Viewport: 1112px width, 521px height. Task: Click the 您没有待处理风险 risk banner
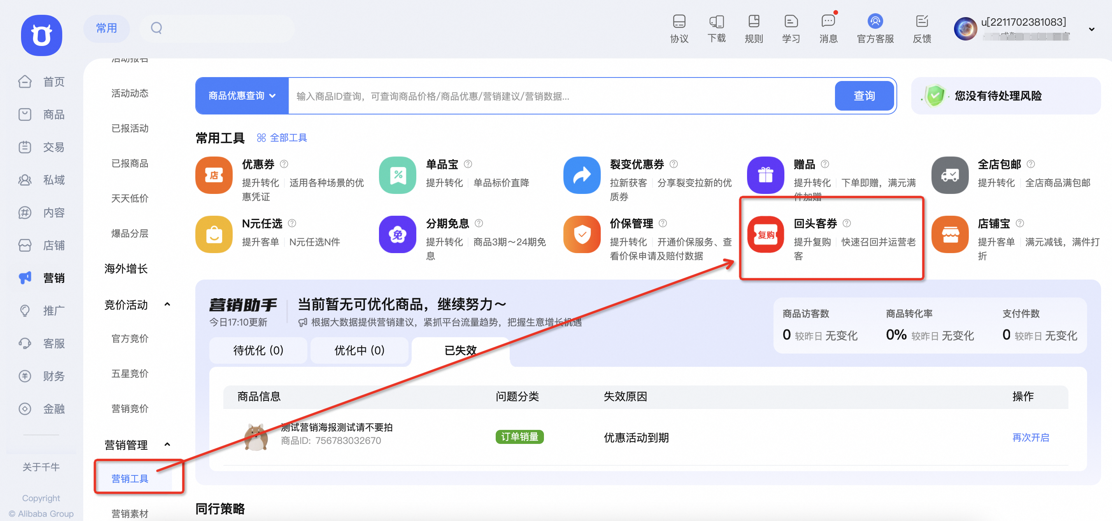(x=1005, y=96)
